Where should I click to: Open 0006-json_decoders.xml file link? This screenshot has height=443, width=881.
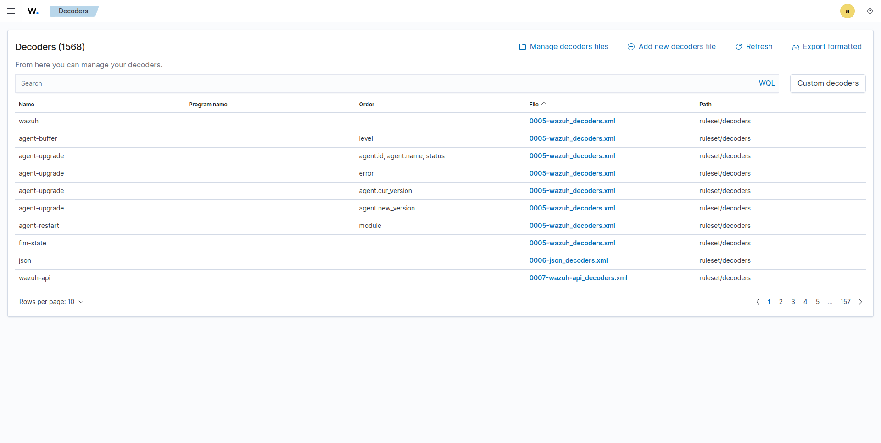click(569, 260)
